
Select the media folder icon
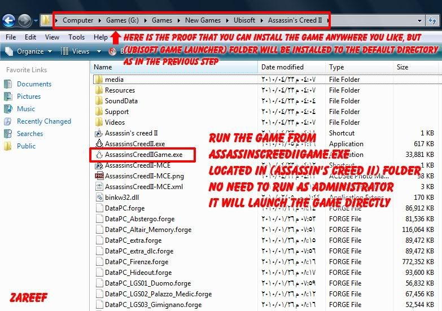(x=99, y=80)
